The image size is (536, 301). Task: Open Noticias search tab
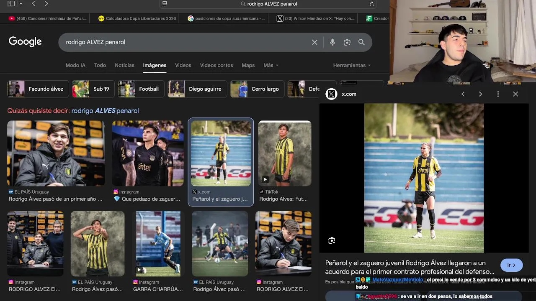pos(124,65)
